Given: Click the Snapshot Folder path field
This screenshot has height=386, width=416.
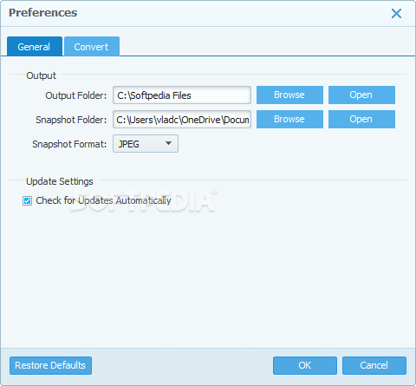Looking at the screenshot, I should click(x=182, y=120).
